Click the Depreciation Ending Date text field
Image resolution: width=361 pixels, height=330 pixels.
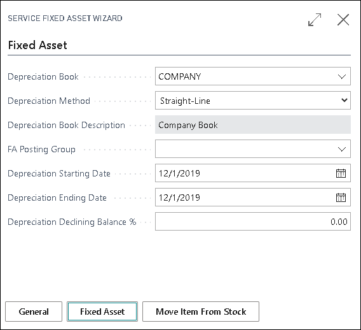click(x=245, y=197)
